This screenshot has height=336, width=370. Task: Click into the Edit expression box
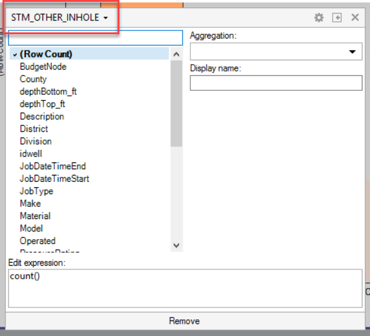(x=185, y=288)
